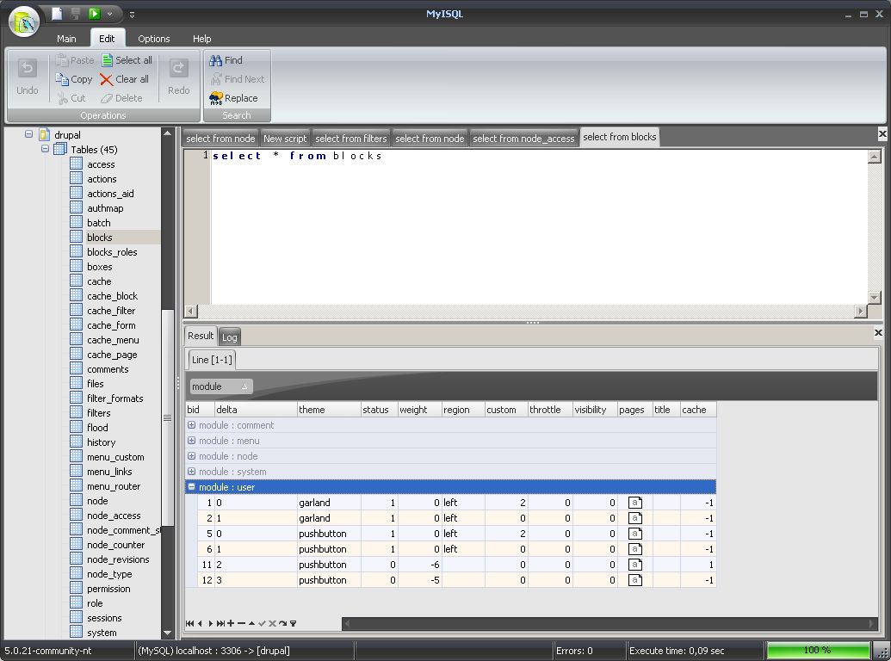Image resolution: width=891 pixels, height=661 pixels.
Task: Close the current script tab with the X
Action: tap(882, 134)
